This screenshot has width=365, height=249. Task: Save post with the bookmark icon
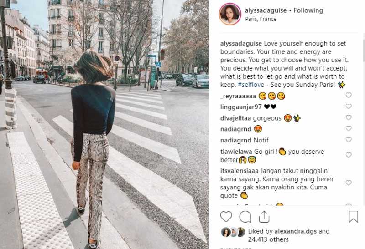tap(353, 217)
